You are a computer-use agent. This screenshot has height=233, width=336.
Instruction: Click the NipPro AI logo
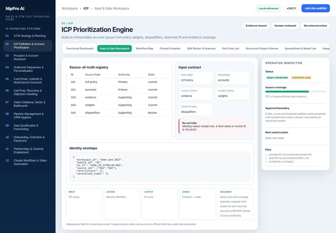click(15, 9)
